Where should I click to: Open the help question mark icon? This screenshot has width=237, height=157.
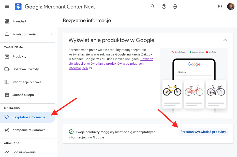pos(164,6)
